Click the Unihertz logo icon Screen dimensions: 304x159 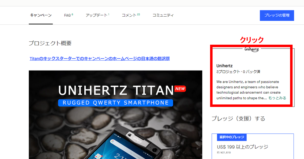[251, 50]
